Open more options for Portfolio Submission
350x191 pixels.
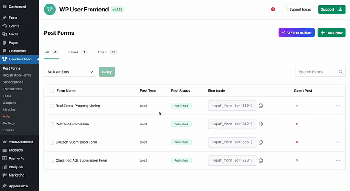(338, 124)
